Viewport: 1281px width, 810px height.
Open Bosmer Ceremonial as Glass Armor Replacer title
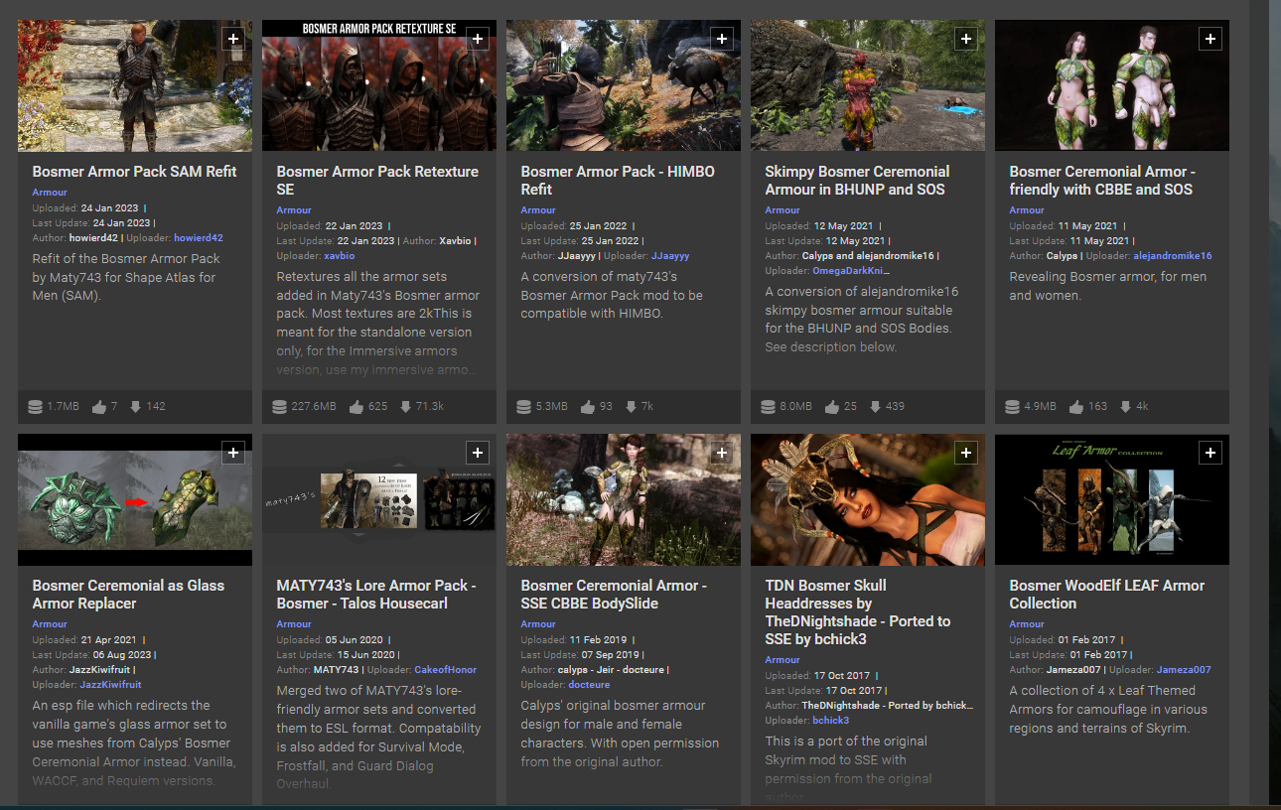tap(128, 595)
